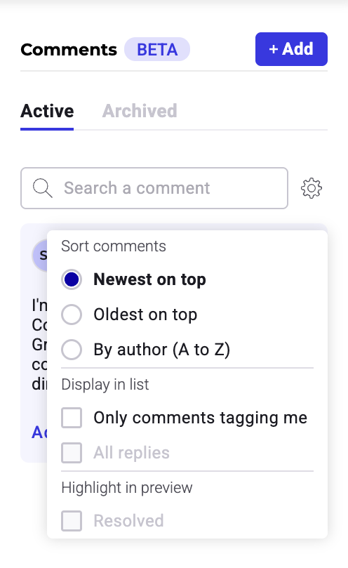Switch to the Archived tab
This screenshot has width=348, height=568.
point(140,111)
